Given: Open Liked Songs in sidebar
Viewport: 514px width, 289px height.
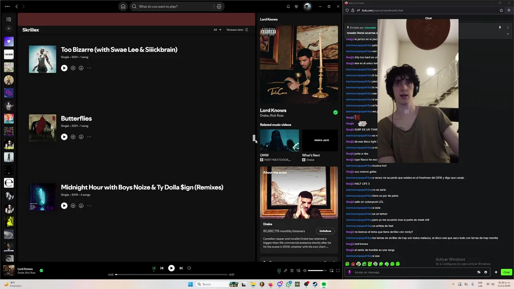Looking at the screenshot, I should [x=9, y=41].
